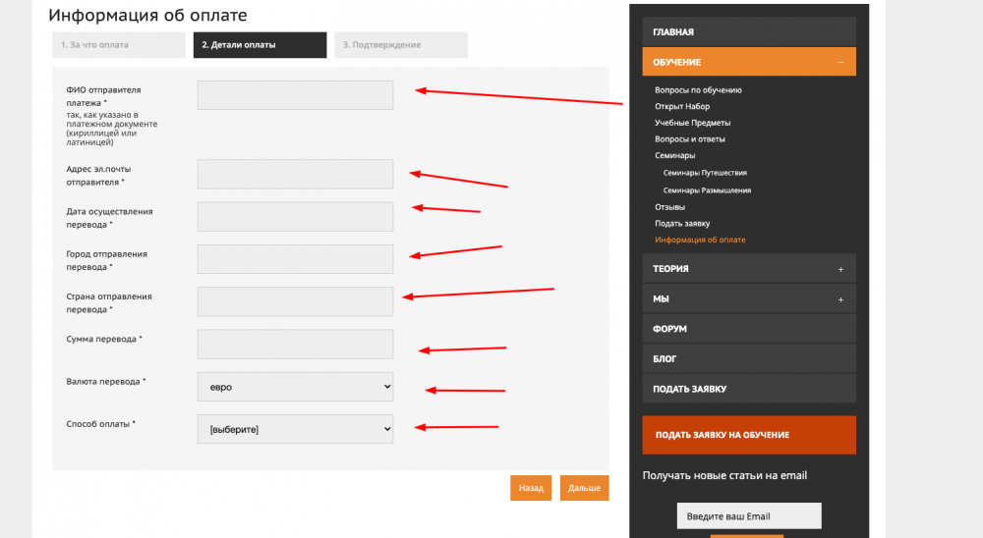Click ПОДАТЬ ЗАЯВКУ НА ОБУЧЕНИЕ banner
Screen dimensions: 983x538
[x=748, y=435]
